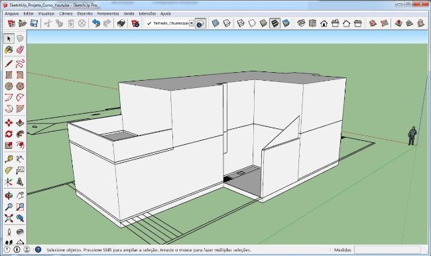Pick the Line pencil tool
The image size is (431, 256).
point(9,64)
